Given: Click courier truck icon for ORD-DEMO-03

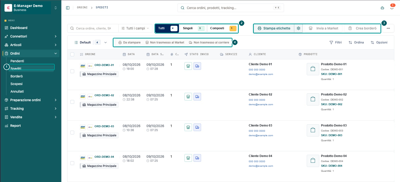Looking at the screenshot, I should click(x=197, y=127).
